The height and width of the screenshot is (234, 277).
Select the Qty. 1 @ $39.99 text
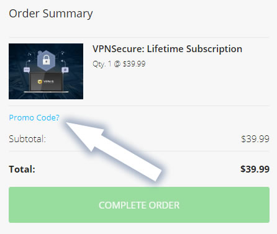119,64
